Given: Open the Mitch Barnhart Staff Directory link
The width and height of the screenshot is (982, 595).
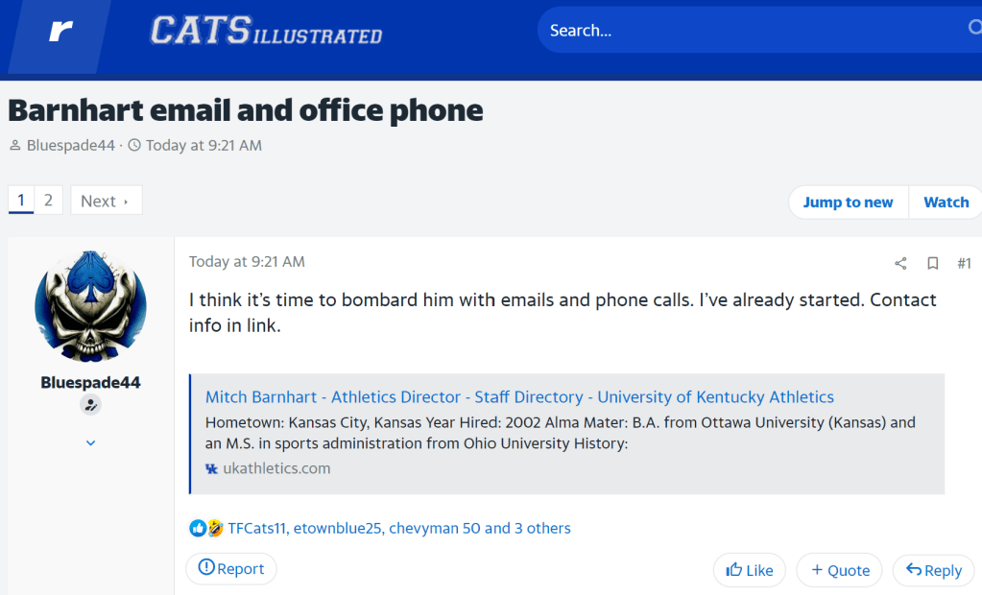Looking at the screenshot, I should [x=519, y=396].
